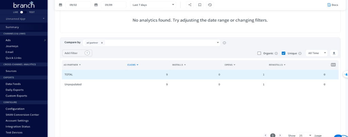Go to next page arrow
Image resolution: width=348 pixels, height=137 pixels.
(x=280, y=135)
